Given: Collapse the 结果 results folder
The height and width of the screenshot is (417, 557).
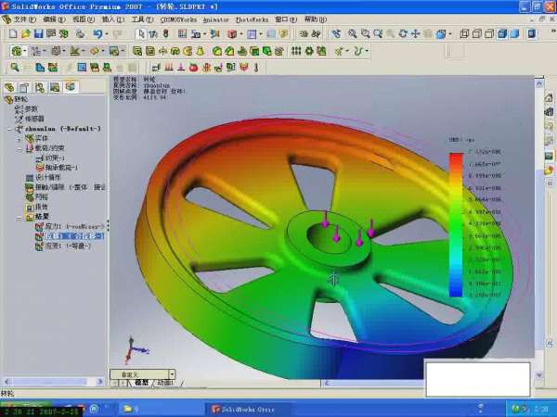Looking at the screenshot, I should pos(19,218).
